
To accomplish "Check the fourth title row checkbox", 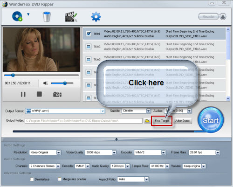I will (x=89, y=72).
